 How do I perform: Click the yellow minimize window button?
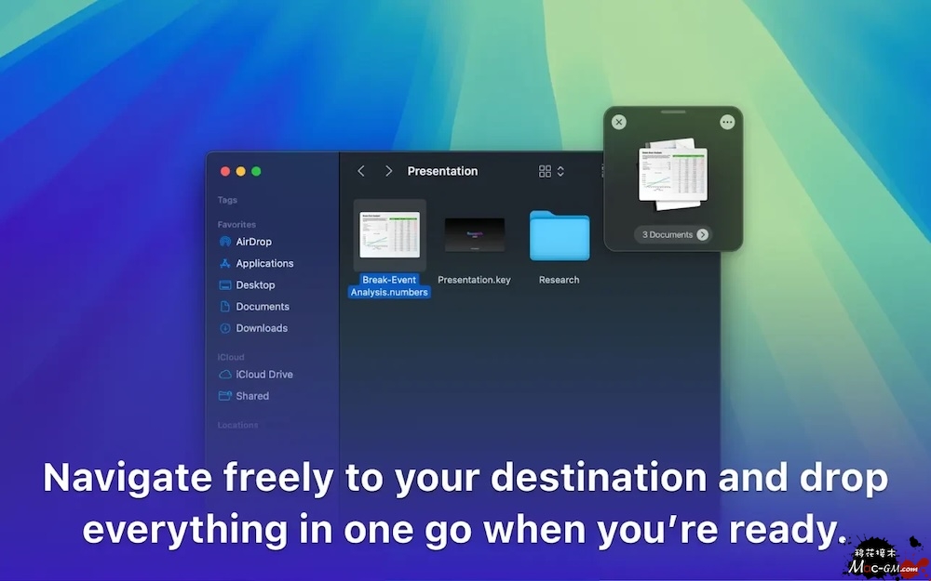pyautogui.click(x=240, y=171)
